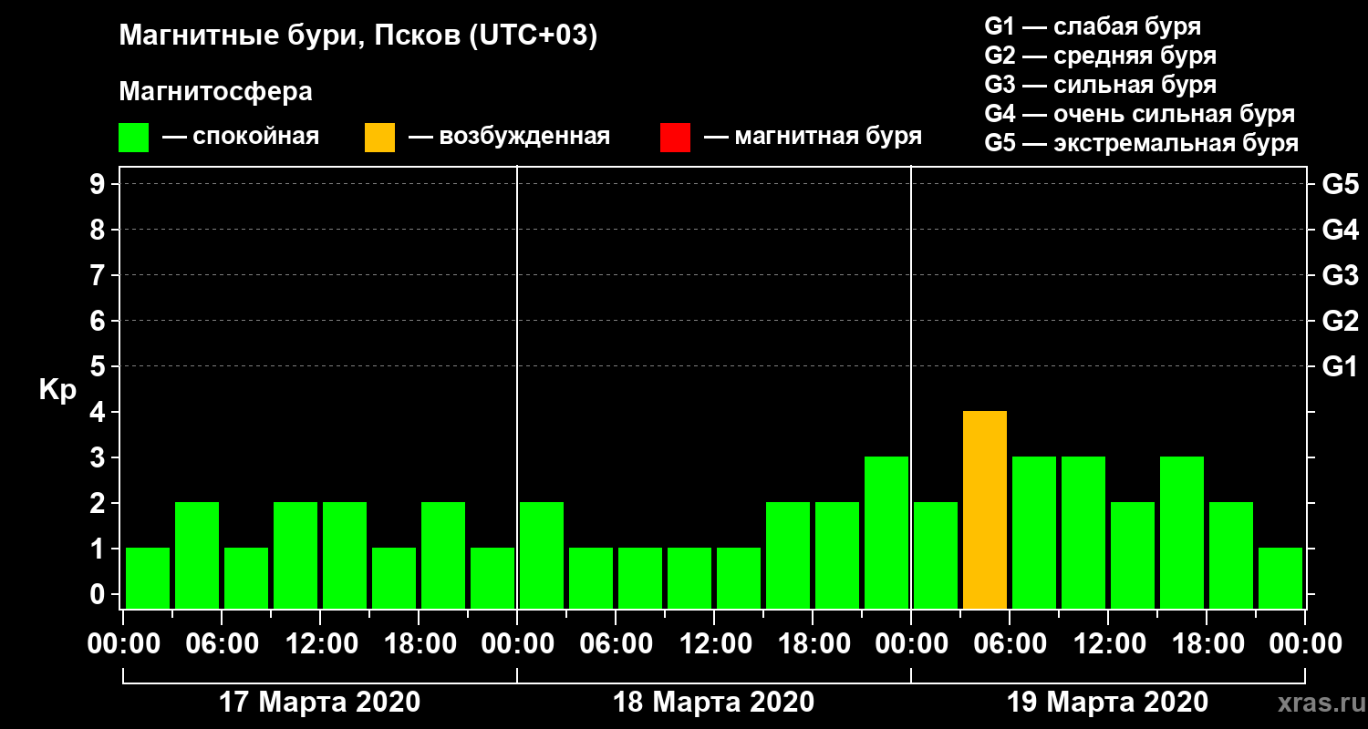Image resolution: width=1368 pixels, height=729 pixels.
Task: Click the Kp axis label
Action: pos(57,392)
